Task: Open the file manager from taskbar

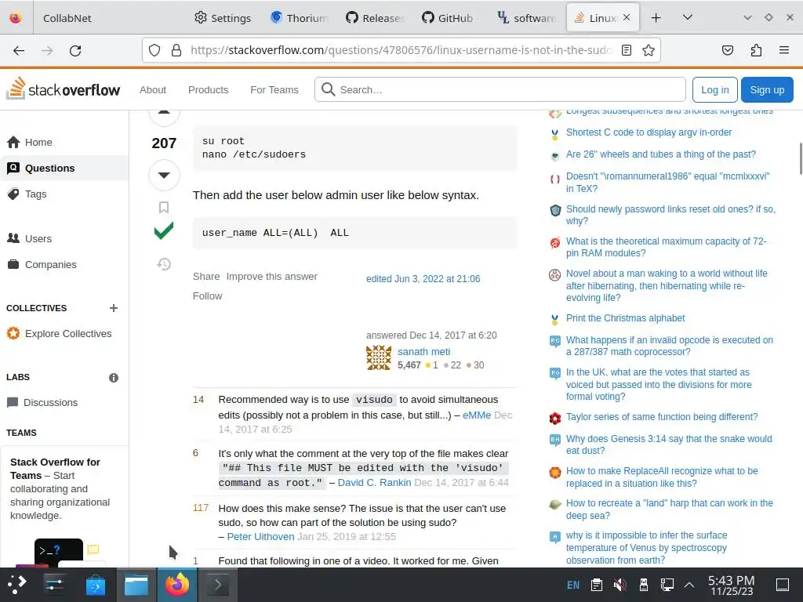Action: point(136,585)
